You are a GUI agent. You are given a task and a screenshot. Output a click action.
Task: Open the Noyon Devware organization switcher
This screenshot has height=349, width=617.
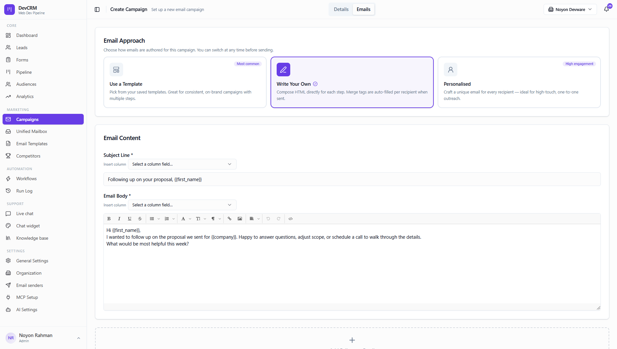(x=570, y=9)
